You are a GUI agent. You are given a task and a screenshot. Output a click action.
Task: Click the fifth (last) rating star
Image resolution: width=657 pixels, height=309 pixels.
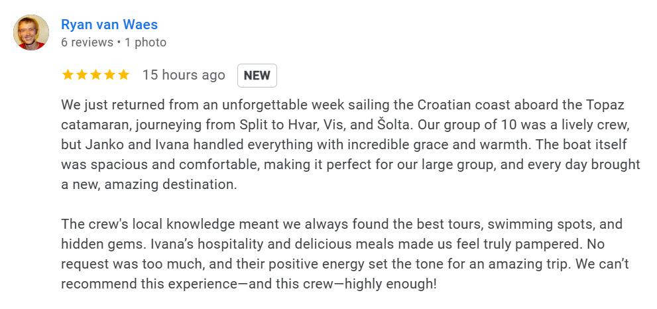123,75
